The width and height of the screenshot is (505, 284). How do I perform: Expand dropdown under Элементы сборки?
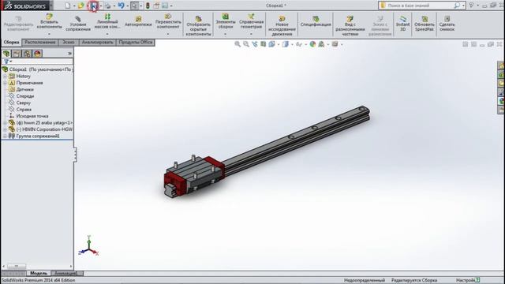click(225, 34)
